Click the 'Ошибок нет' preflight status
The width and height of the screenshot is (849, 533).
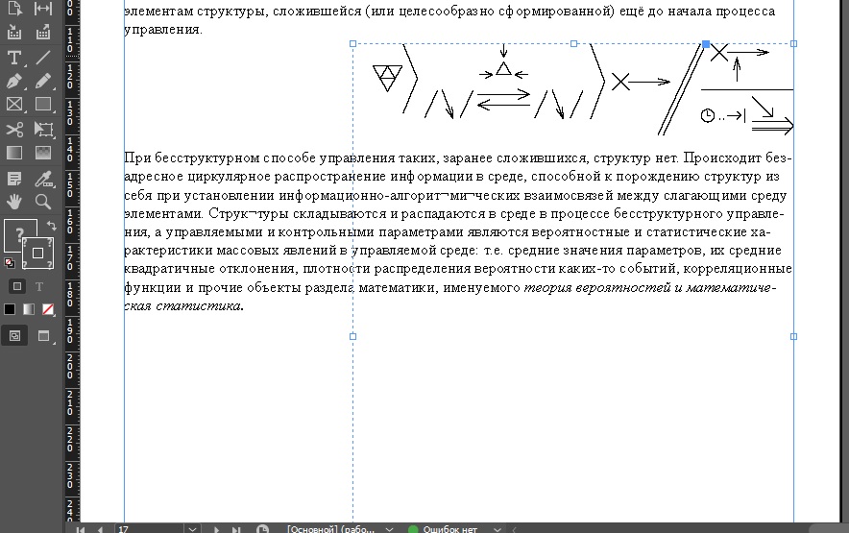pyautogui.click(x=449, y=529)
